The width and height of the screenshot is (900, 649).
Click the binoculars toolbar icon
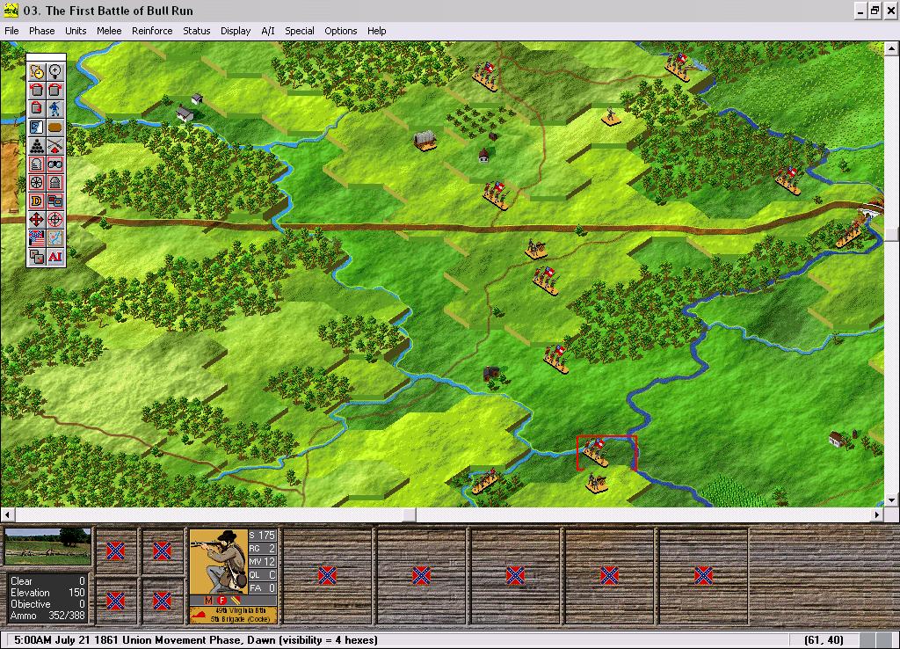[55, 164]
